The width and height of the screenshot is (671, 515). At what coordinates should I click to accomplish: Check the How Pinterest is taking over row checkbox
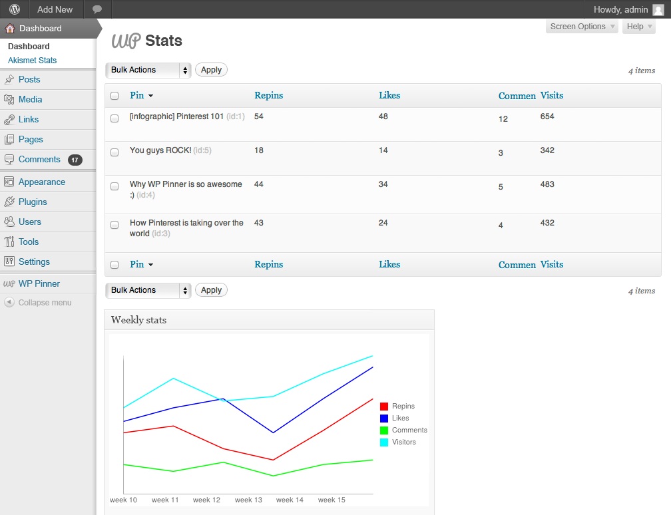(114, 225)
